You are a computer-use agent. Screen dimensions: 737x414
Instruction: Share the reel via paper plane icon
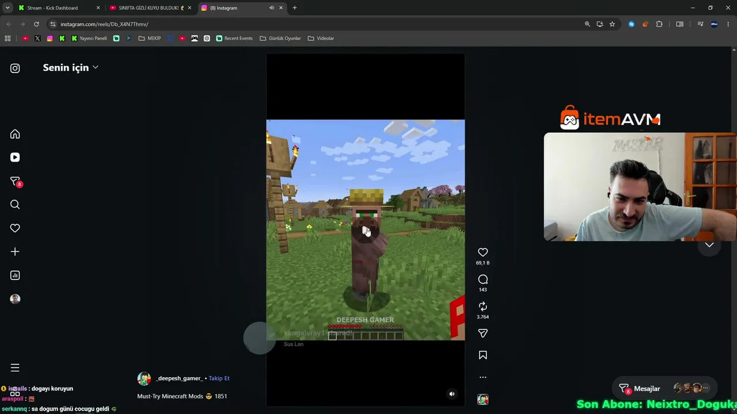483,333
